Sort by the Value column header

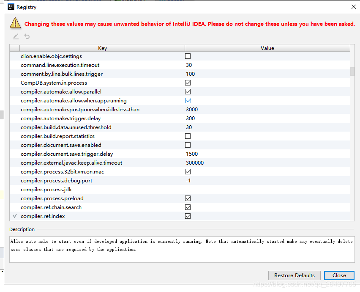pyautogui.click(x=267, y=48)
